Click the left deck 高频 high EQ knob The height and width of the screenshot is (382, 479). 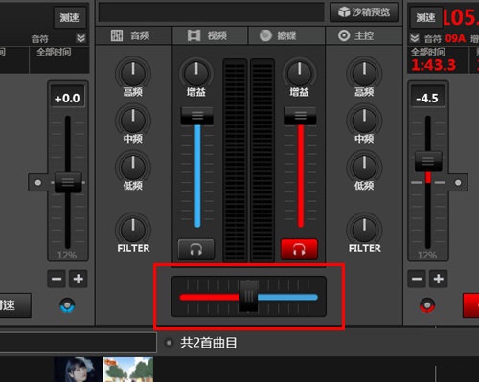coord(133,74)
